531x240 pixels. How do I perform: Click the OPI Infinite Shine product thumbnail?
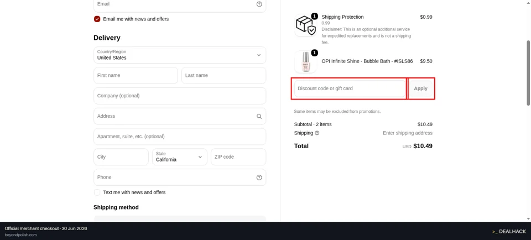pyautogui.click(x=305, y=61)
